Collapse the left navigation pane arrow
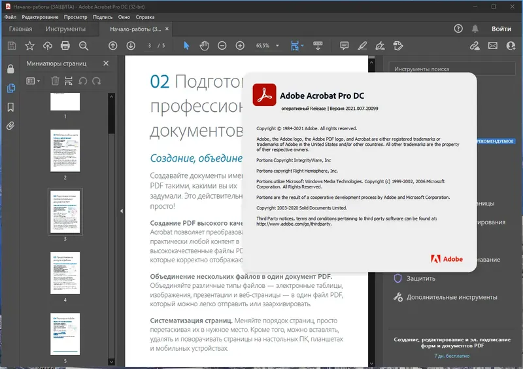This screenshot has width=523, height=369. pos(122,211)
